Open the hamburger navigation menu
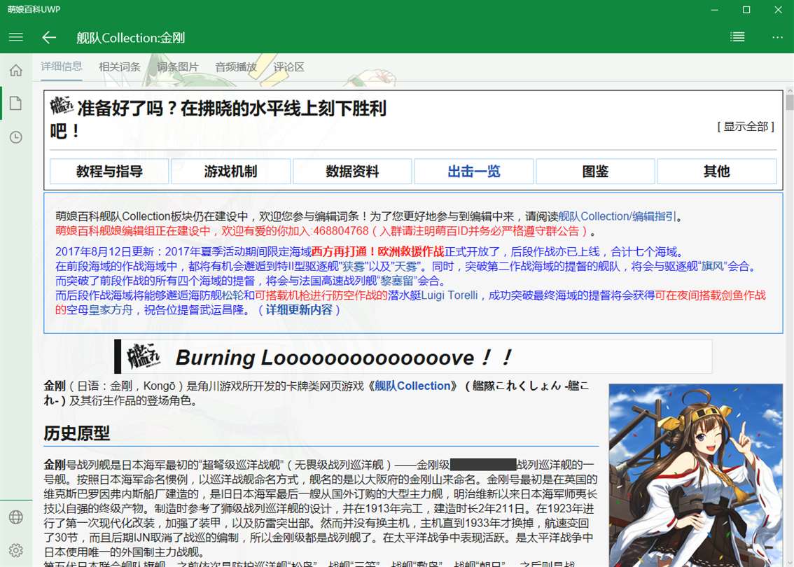Image resolution: width=794 pixels, height=567 pixels. [16, 37]
